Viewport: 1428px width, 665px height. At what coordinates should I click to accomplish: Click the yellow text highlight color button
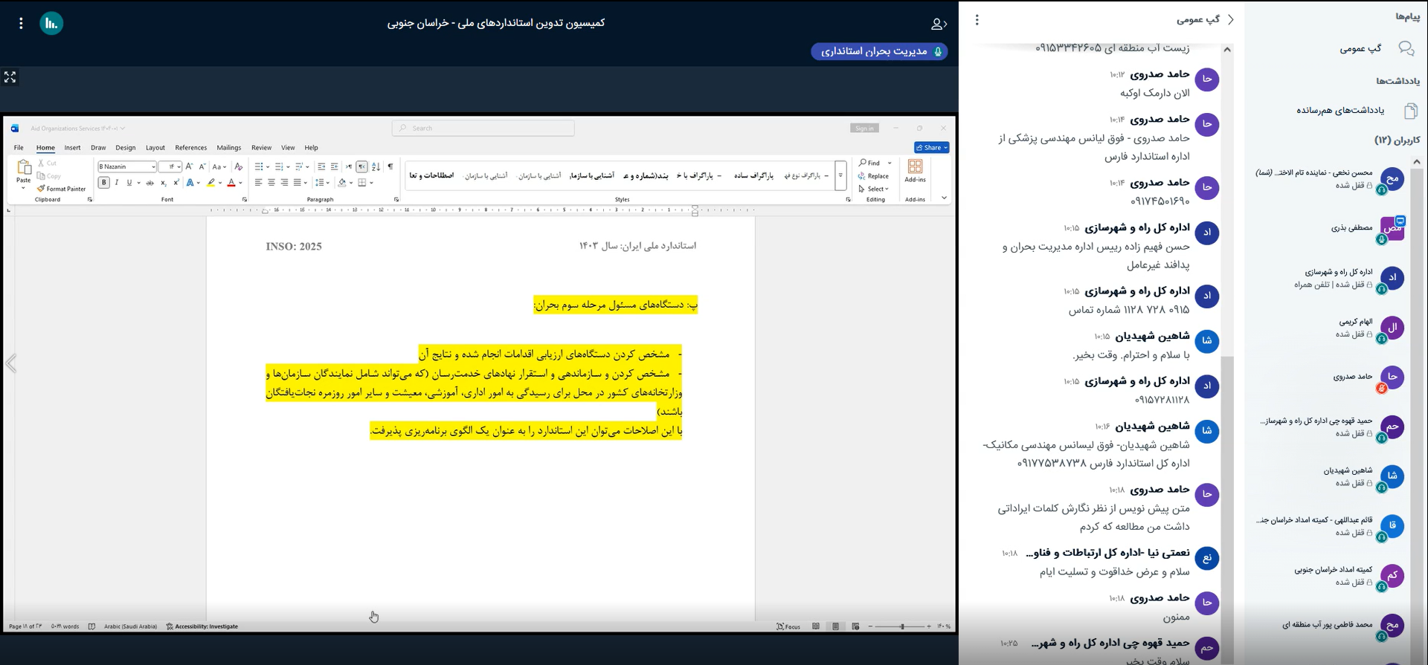[211, 183]
